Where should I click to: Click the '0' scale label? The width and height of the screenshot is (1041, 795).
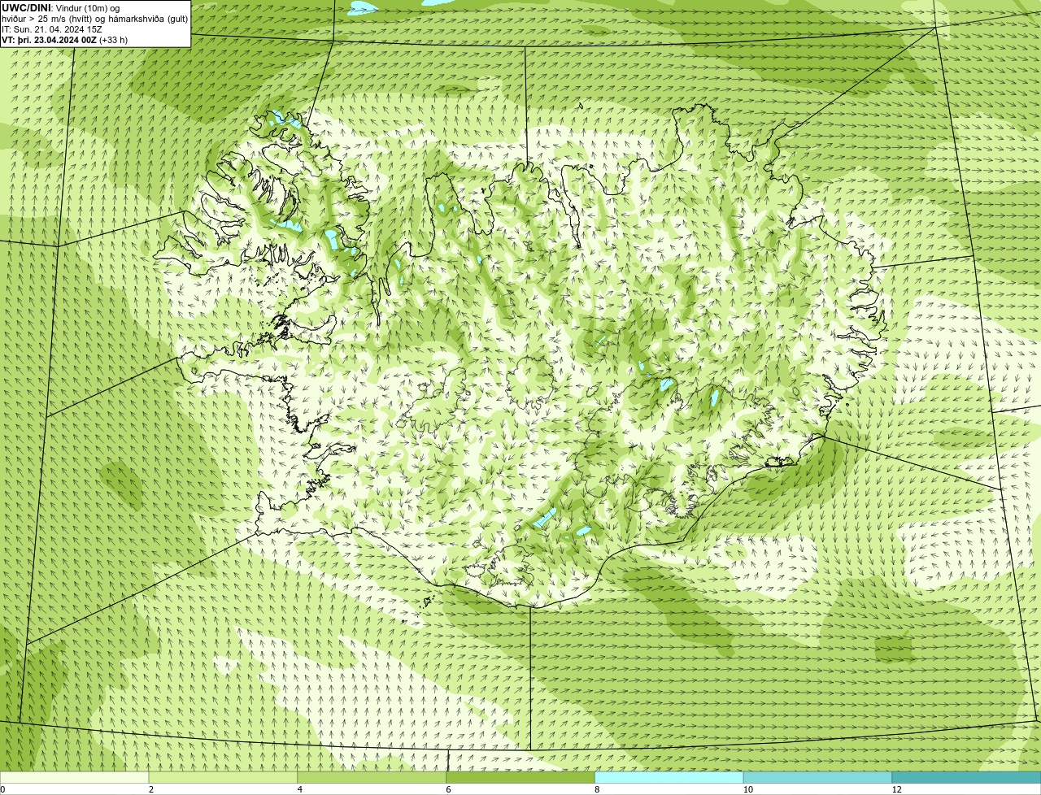[2, 789]
